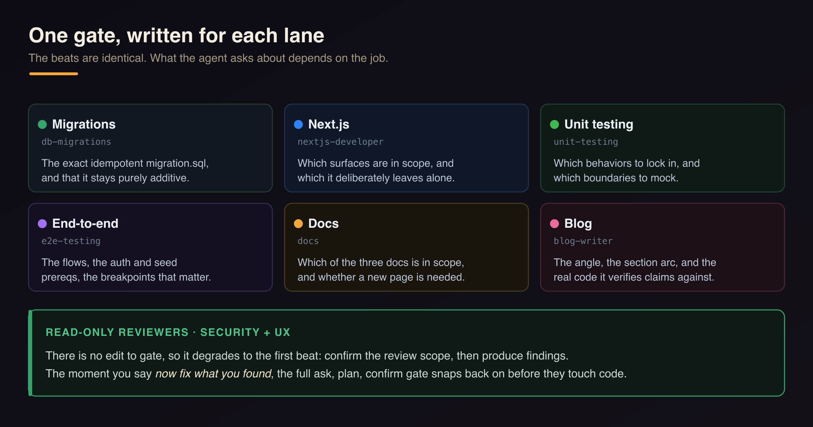Select the Next.js card title
Viewport: 813px width, 427px height.
click(329, 124)
